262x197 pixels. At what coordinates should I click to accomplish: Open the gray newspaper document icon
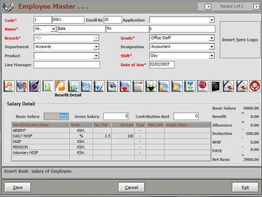[x=138, y=86]
